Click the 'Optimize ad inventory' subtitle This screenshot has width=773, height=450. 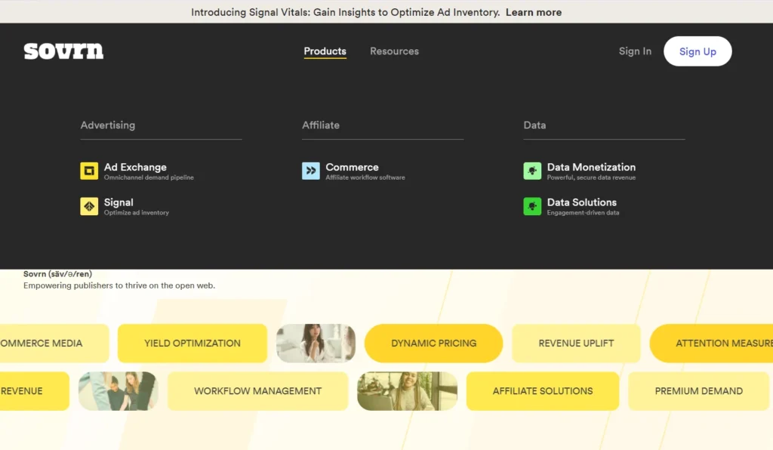coord(137,213)
